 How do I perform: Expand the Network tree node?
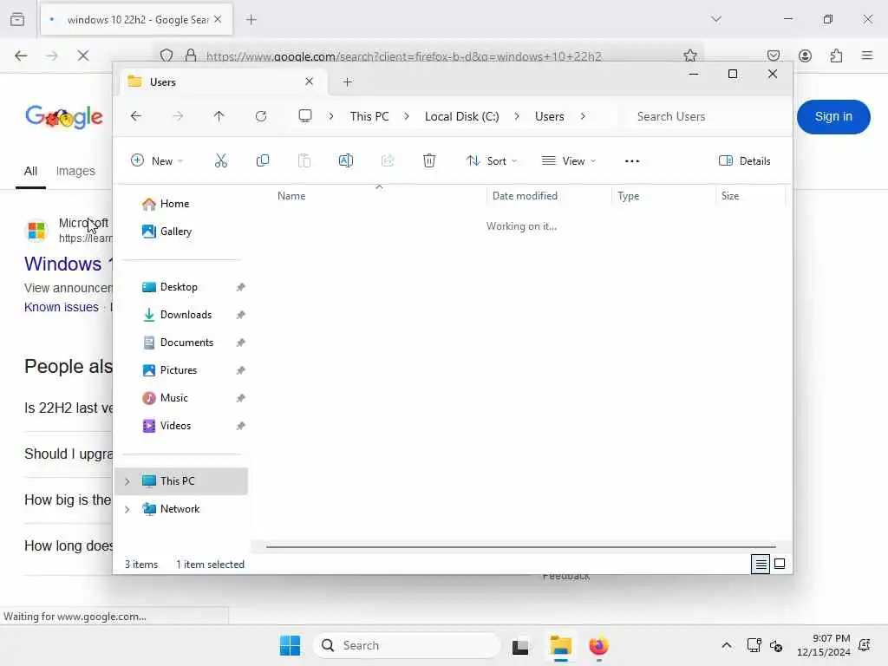pos(127,509)
